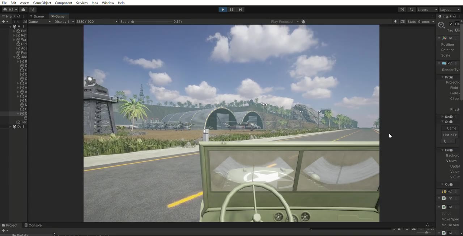Open the Game view mode dropdown
Screen dimensions: 463x236
(40, 22)
